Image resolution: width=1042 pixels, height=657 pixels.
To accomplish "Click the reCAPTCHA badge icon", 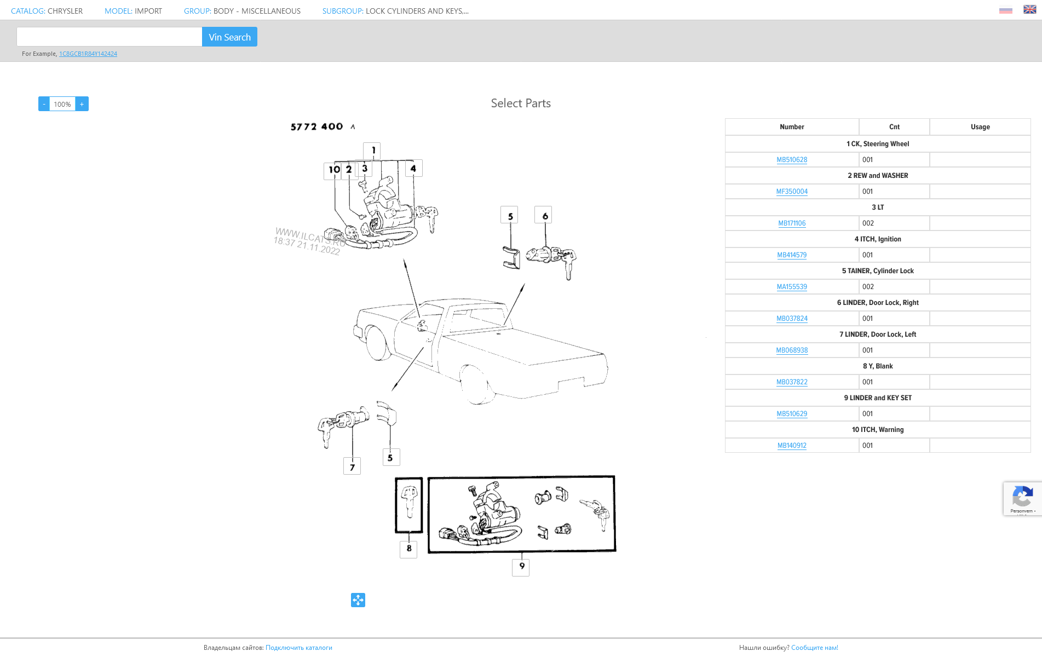I will pyautogui.click(x=1022, y=498).
